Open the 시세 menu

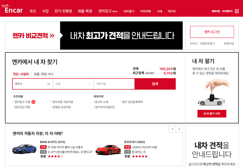tap(159, 11)
